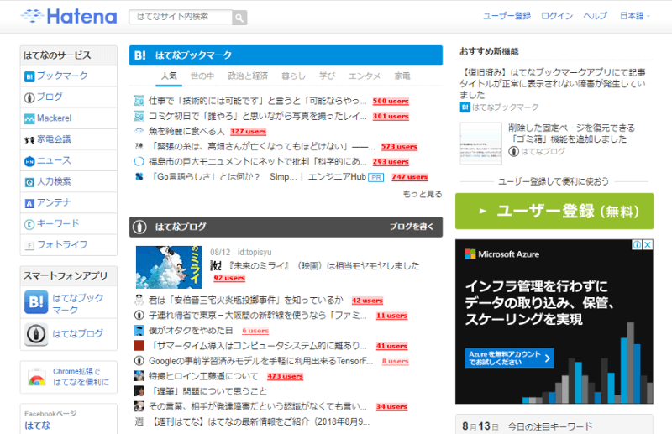Select the エンタメ tab

(365, 76)
